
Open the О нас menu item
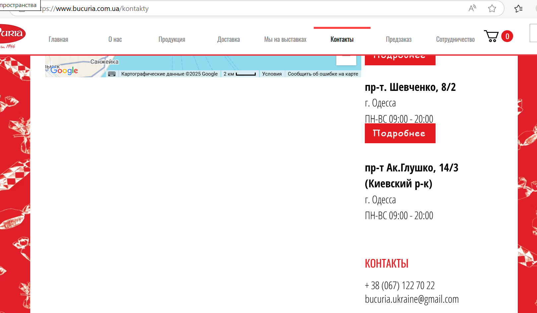tap(115, 39)
